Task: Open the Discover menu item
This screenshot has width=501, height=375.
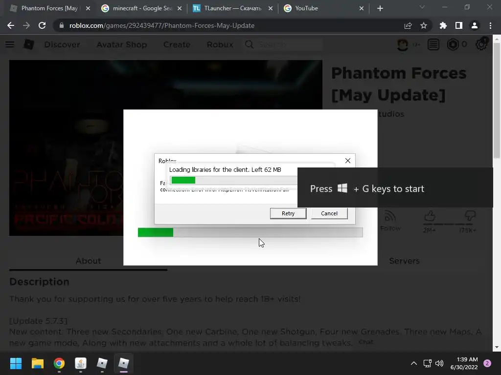Action: pyautogui.click(x=62, y=44)
